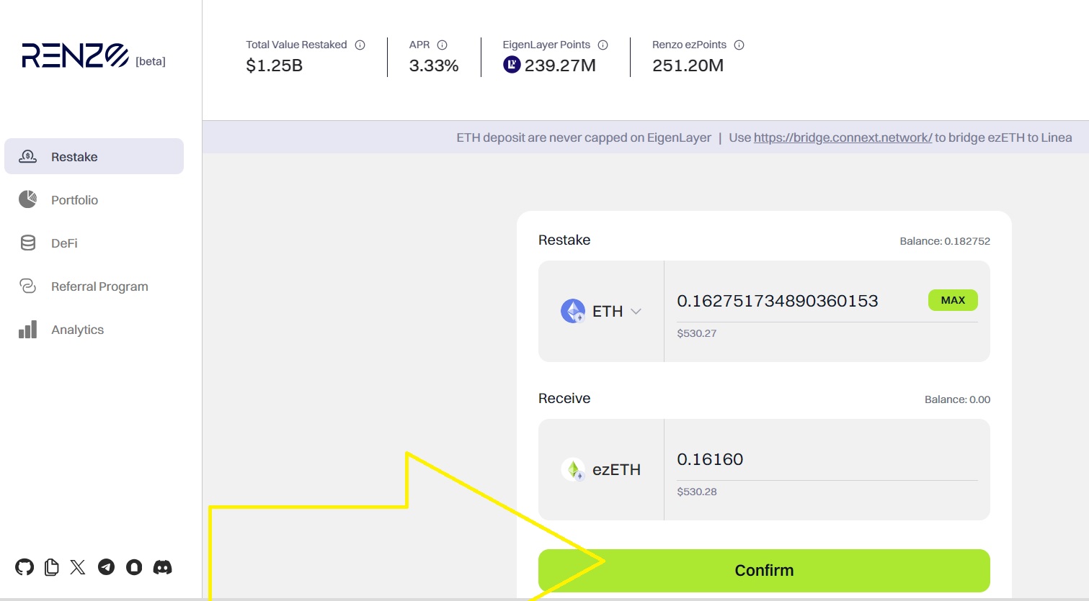Click the MAX amount button

click(x=953, y=300)
